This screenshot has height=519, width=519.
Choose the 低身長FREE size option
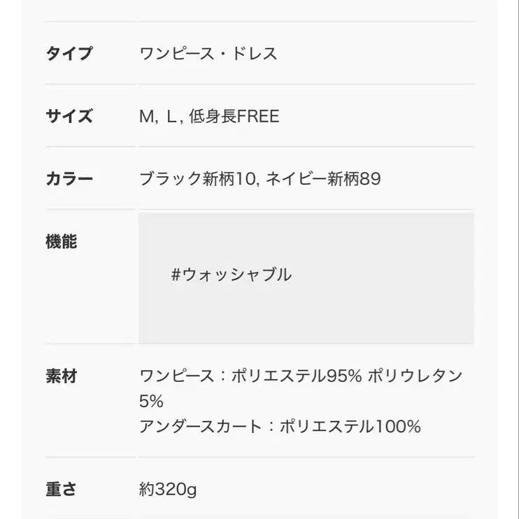[234, 116]
